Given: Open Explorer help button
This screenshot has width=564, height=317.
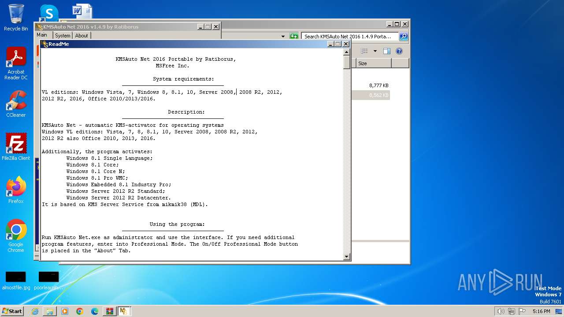Looking at the screenshot, I should [x=399, y=51].
